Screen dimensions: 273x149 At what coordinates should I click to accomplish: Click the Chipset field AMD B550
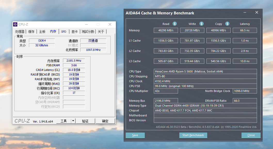[x=205, y=110]
